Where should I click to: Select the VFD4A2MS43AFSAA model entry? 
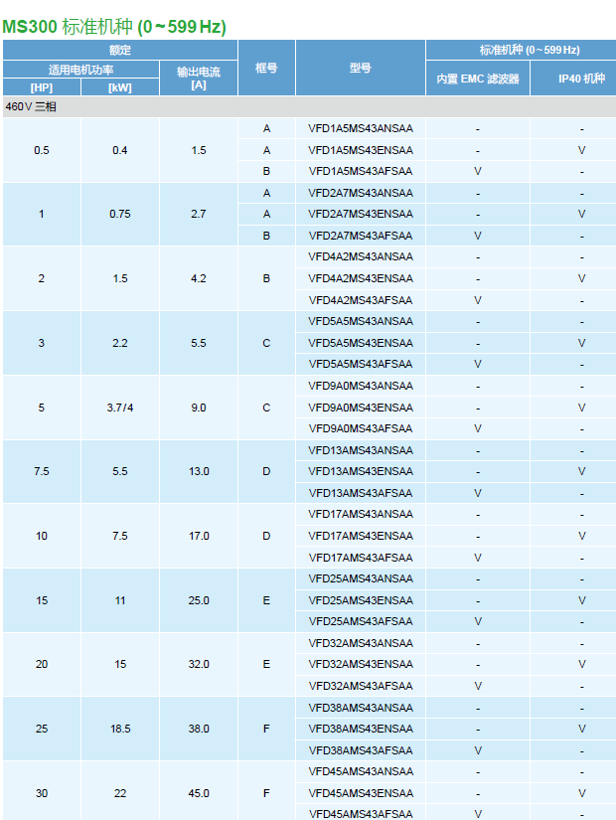point(360,300)
